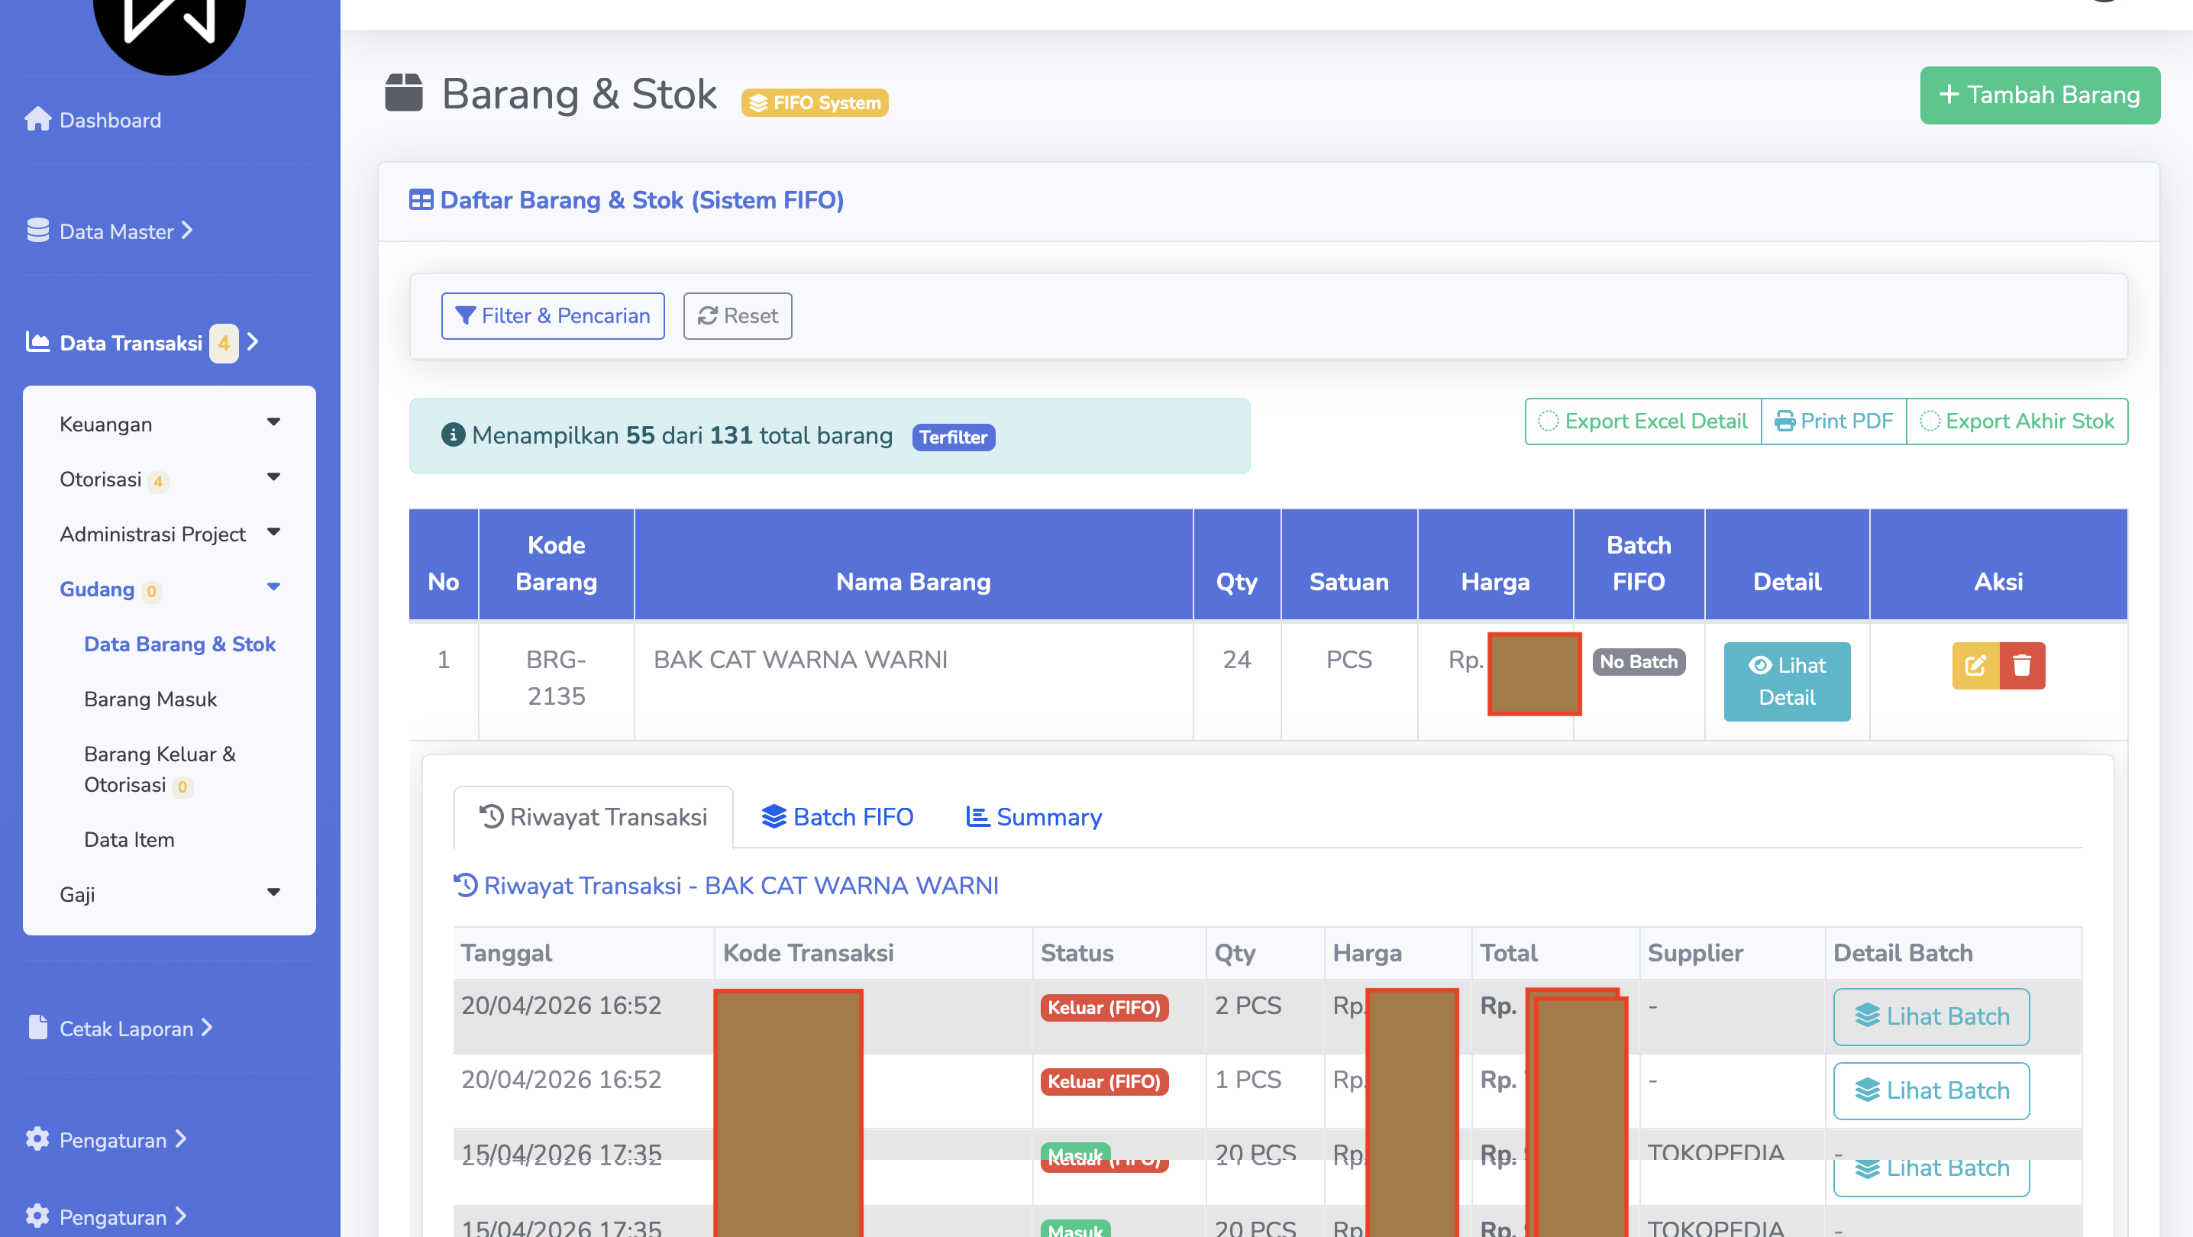Click Export Excel Detail
The width and height of the screenshot is (2193, 1237).
click(1643, 421)
